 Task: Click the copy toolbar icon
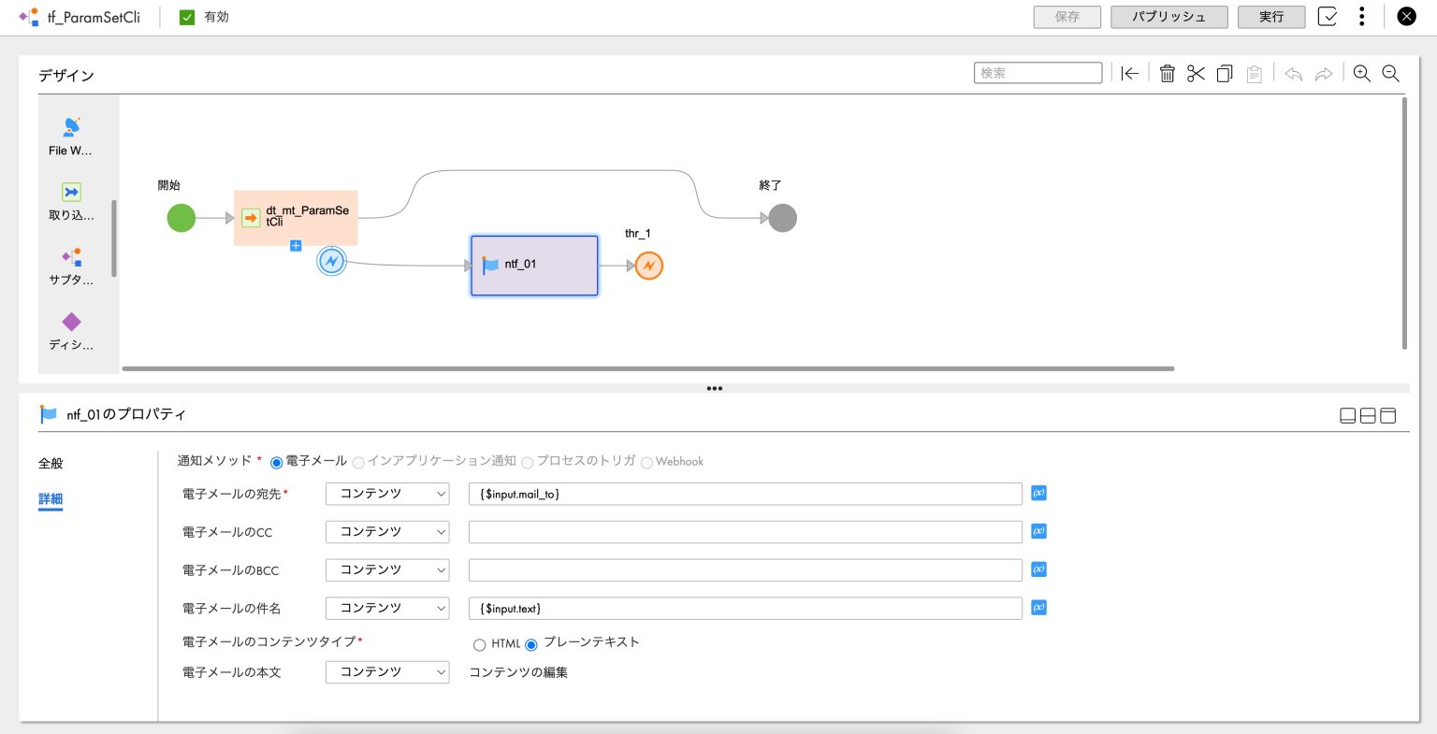point(1225,73)
